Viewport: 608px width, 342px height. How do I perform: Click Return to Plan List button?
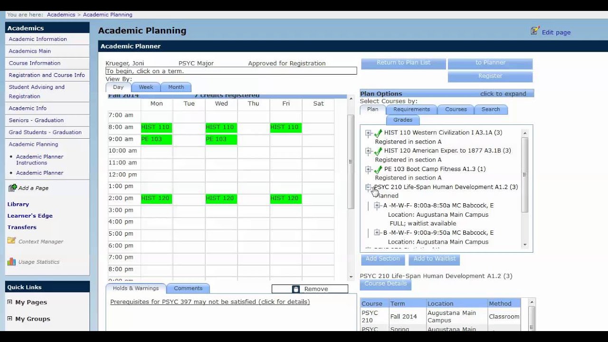click(404, 63)
